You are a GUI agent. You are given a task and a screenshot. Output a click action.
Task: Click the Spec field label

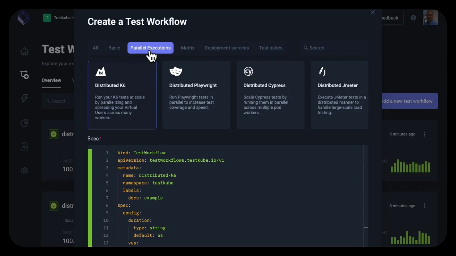point(93,139)
